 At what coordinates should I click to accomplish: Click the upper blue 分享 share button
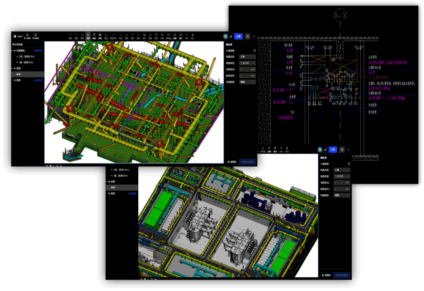coord(238,36)
